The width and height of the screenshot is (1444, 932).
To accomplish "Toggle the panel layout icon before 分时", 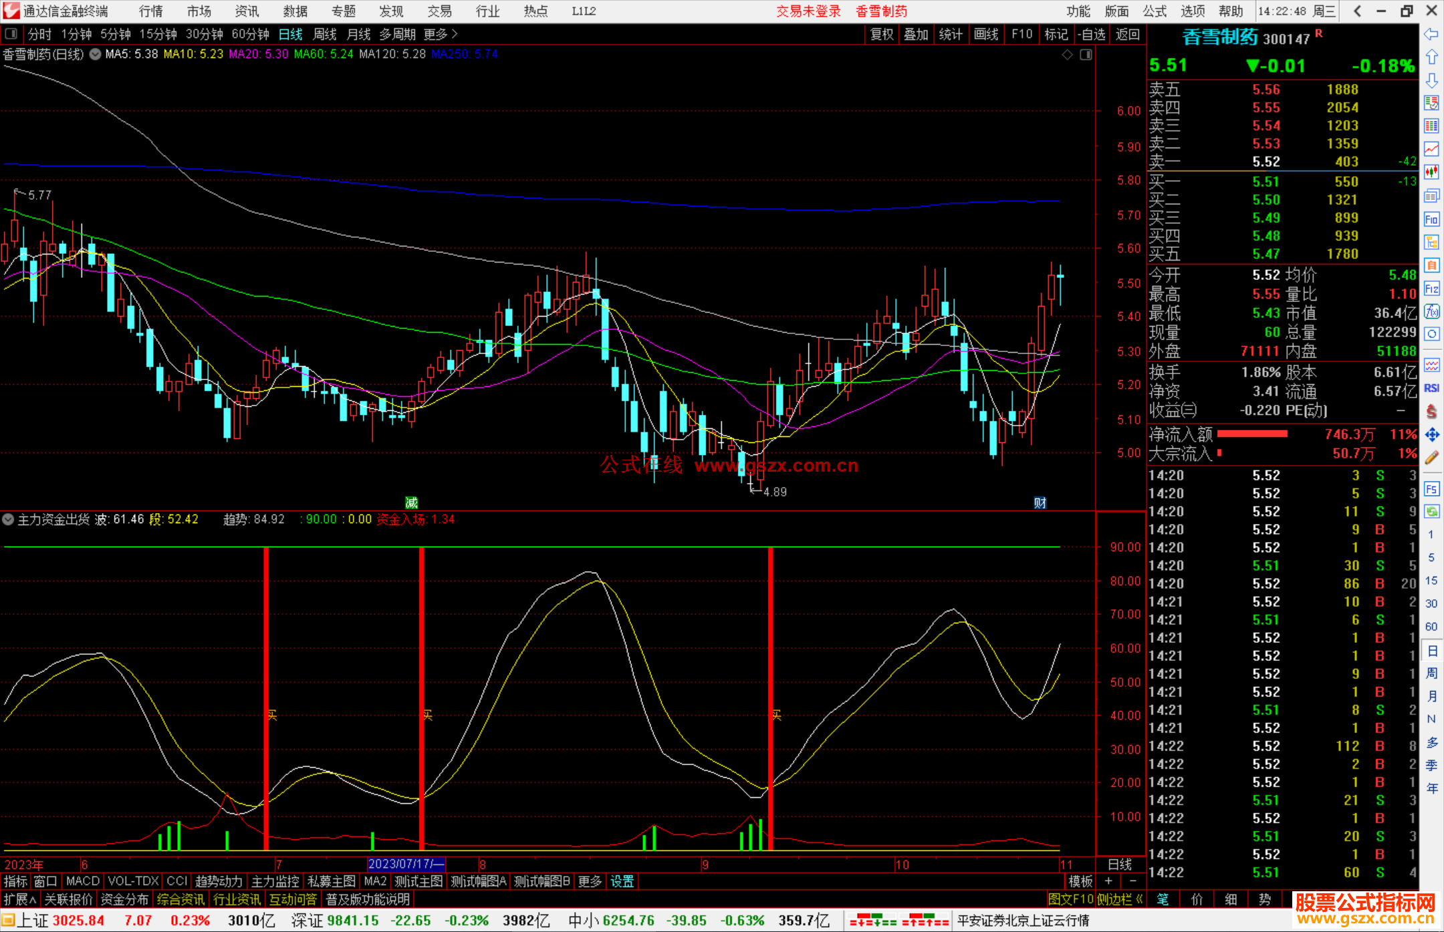I will coord(11,34).
